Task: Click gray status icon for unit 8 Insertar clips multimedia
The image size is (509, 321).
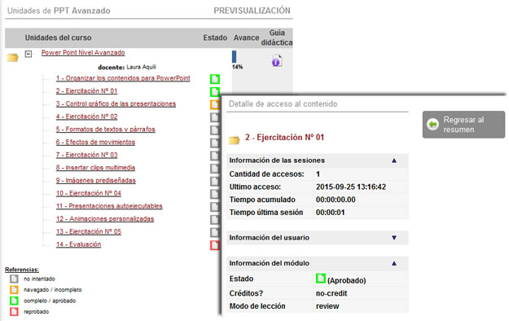Action: coord(214,169)
